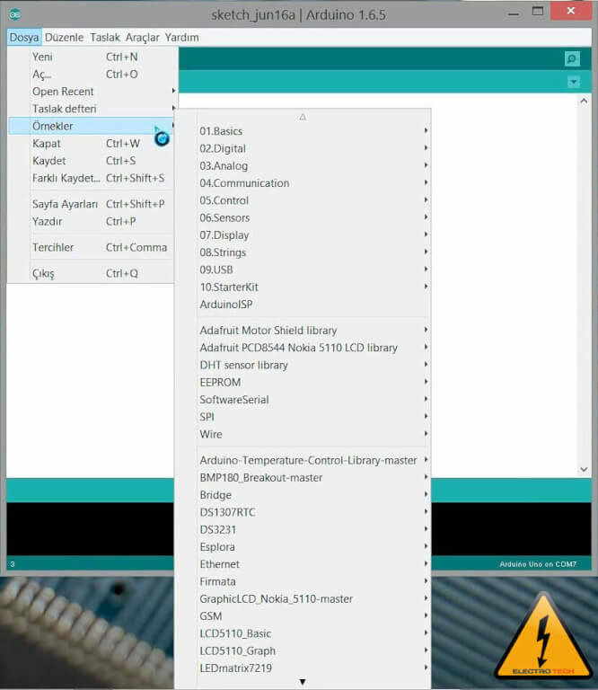
Task: Select Aç... to open a file
Action: [91, 74]
